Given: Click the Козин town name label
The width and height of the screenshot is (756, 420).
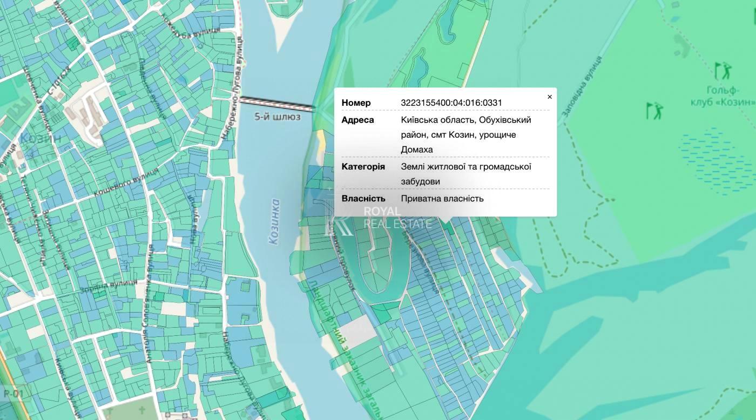Looking at the screenshot, I should coord(41,138).
